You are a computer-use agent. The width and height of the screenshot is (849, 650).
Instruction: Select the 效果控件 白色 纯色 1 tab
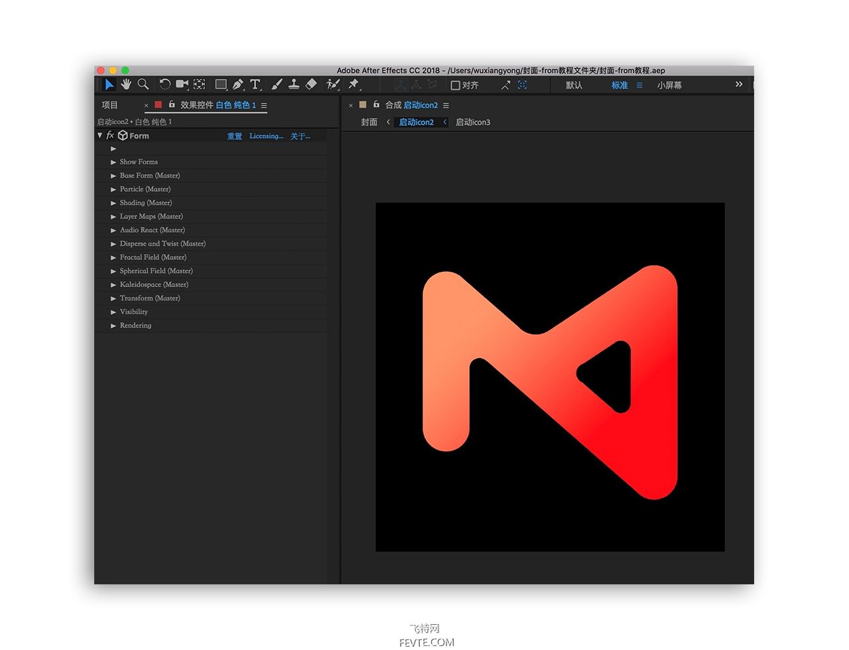click(x=218, y=105)
